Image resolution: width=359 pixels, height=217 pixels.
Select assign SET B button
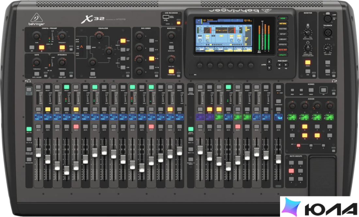tap(311, 145)
